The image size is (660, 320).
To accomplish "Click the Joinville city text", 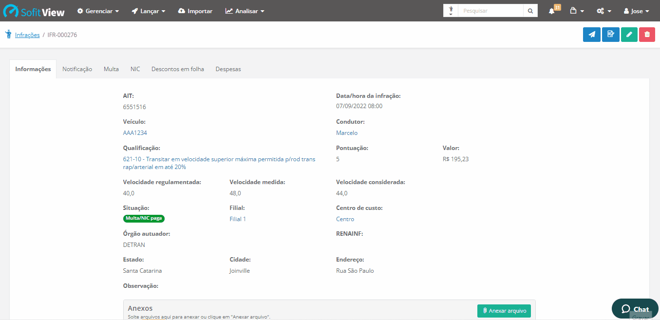I will (240, 270).
